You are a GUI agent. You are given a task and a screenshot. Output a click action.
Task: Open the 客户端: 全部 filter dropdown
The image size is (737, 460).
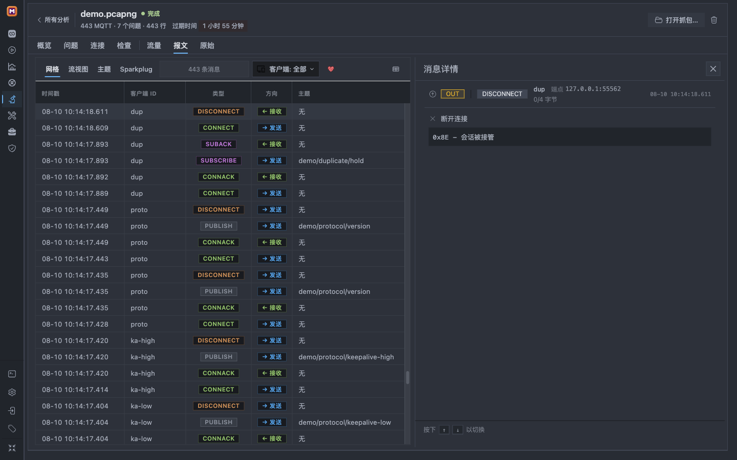pos(286,69)
